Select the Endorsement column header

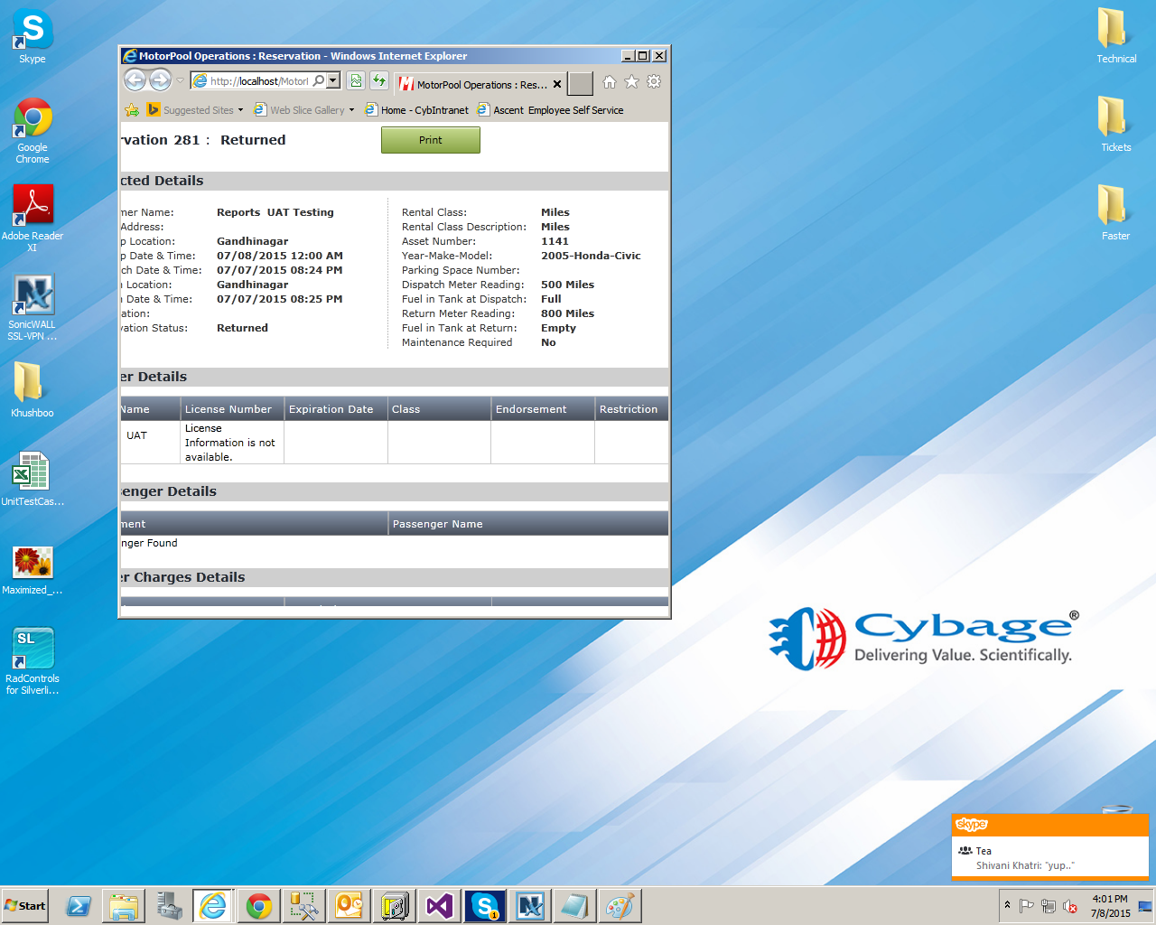coord(543,409)
